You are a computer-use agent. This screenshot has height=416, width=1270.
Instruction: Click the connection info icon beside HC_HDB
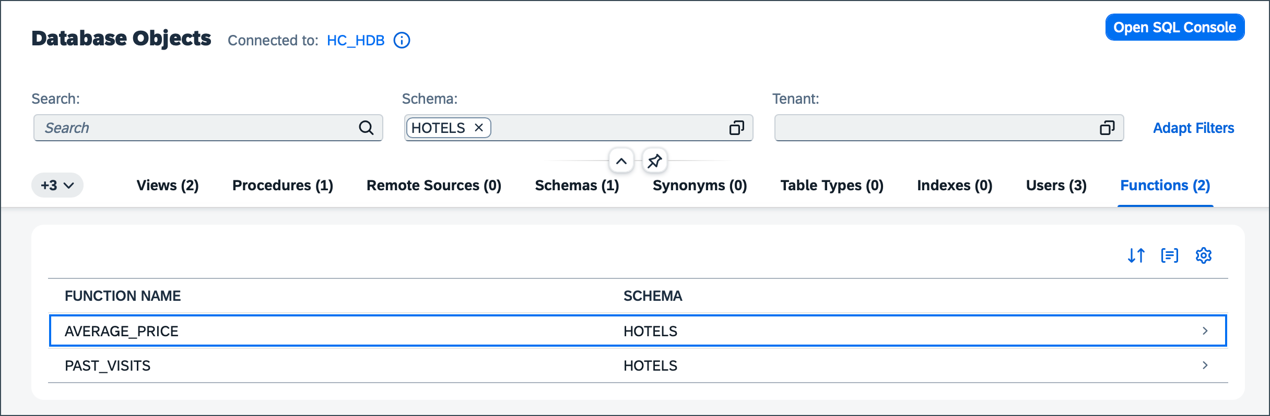click(402, 40)
